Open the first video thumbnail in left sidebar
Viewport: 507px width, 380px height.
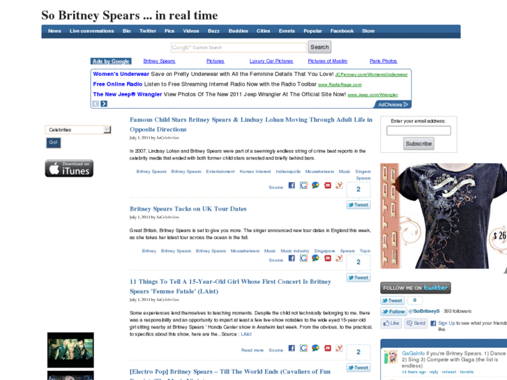[70, 350]
